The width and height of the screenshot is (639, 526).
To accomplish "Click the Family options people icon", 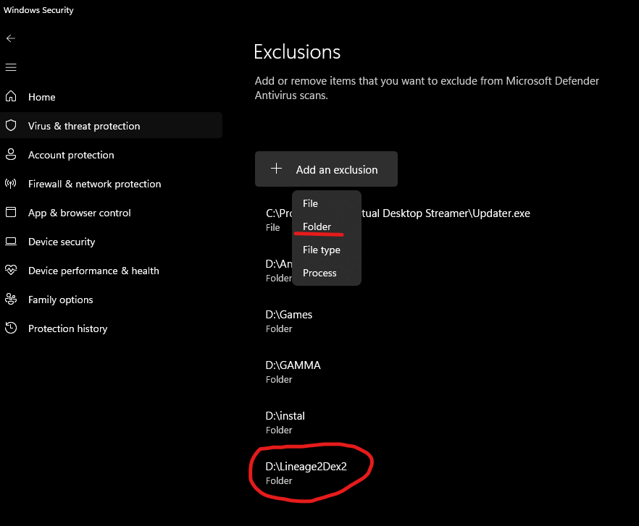I will (11, 300).
